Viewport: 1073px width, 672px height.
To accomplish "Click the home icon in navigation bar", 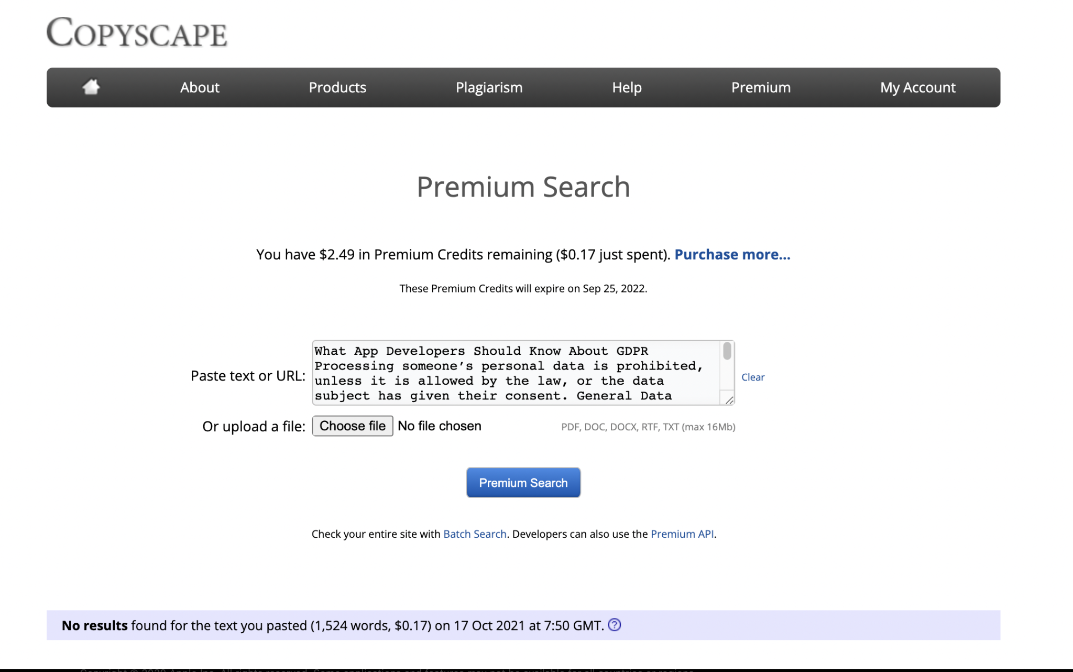I will point(91,86).
